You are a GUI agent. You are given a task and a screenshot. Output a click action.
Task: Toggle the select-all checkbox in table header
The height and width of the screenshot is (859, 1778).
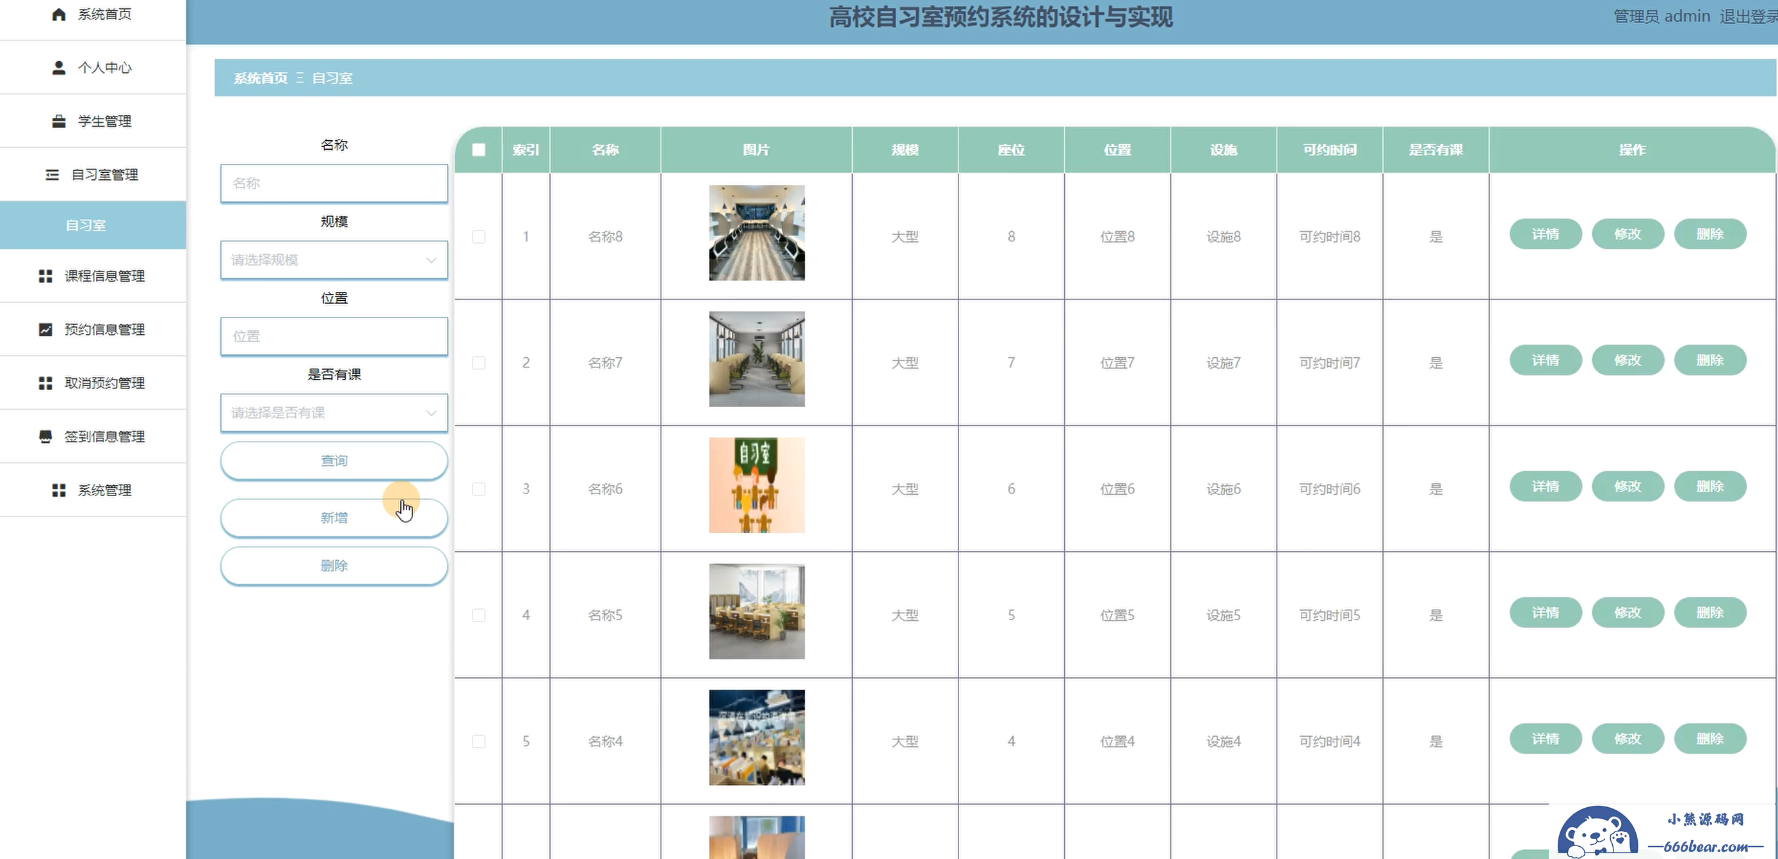(478, 150)
